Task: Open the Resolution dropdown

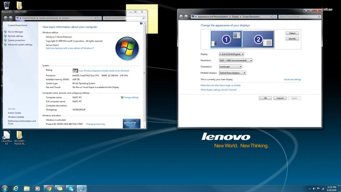Action: point(236,61)
